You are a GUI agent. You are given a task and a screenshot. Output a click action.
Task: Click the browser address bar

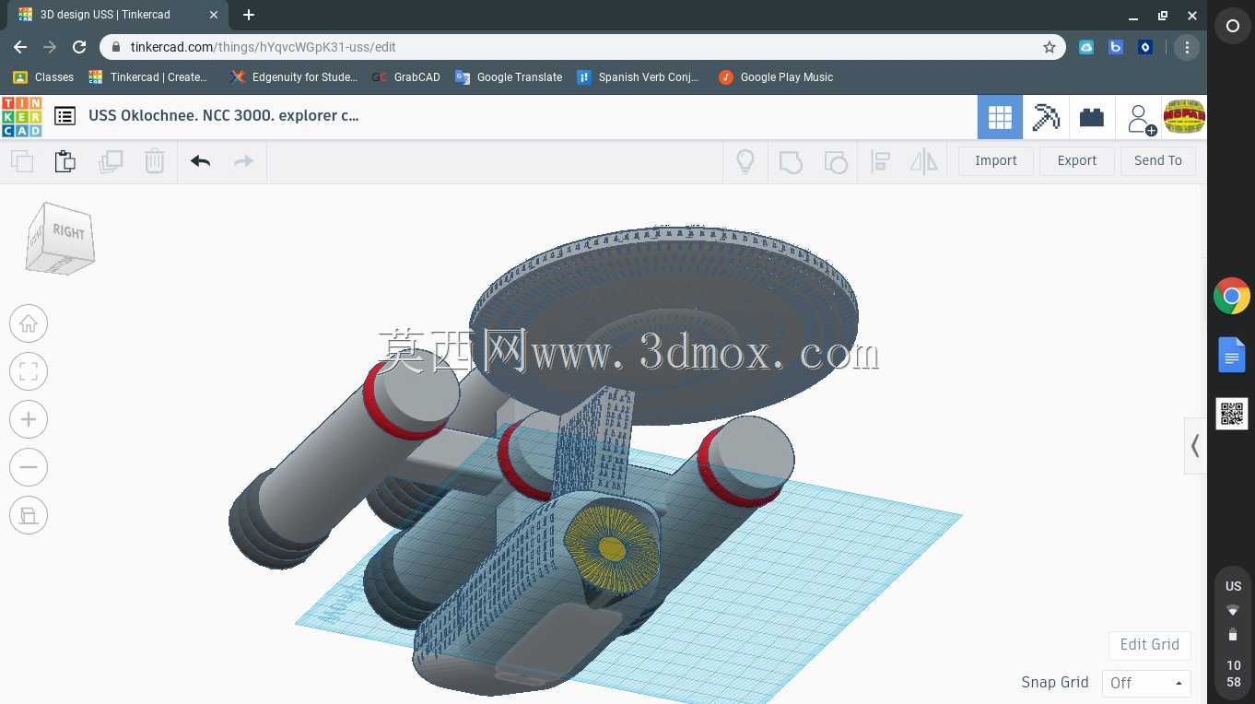point(581,47)
